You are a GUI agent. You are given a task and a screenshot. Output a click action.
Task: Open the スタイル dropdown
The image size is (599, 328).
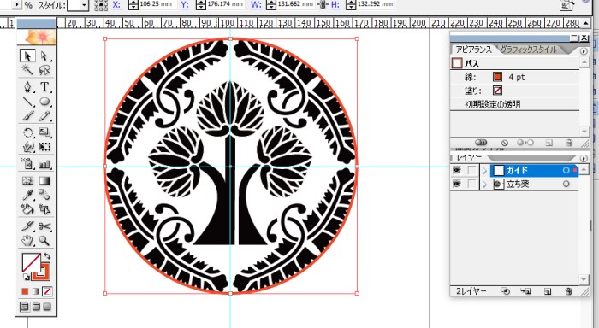tap(84, 5)
